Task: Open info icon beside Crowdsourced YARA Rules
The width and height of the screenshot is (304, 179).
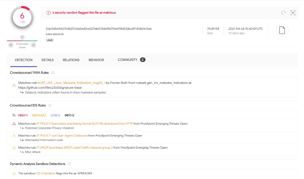Action: point(53,73)
